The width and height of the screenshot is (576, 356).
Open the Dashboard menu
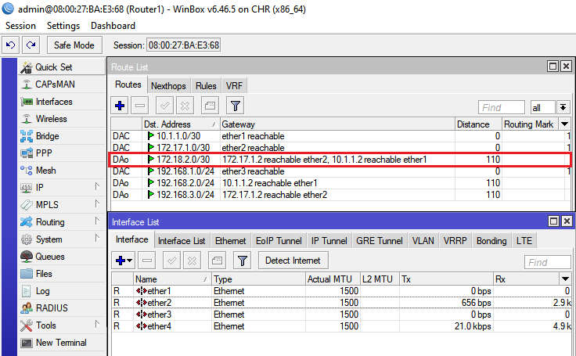coord(113,26)
